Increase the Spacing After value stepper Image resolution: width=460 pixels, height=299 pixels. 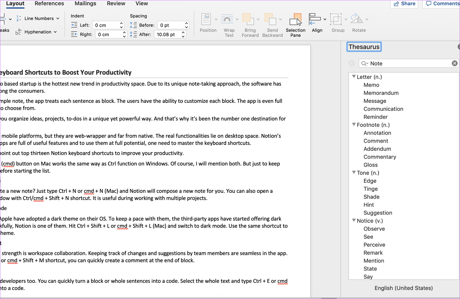183,32
